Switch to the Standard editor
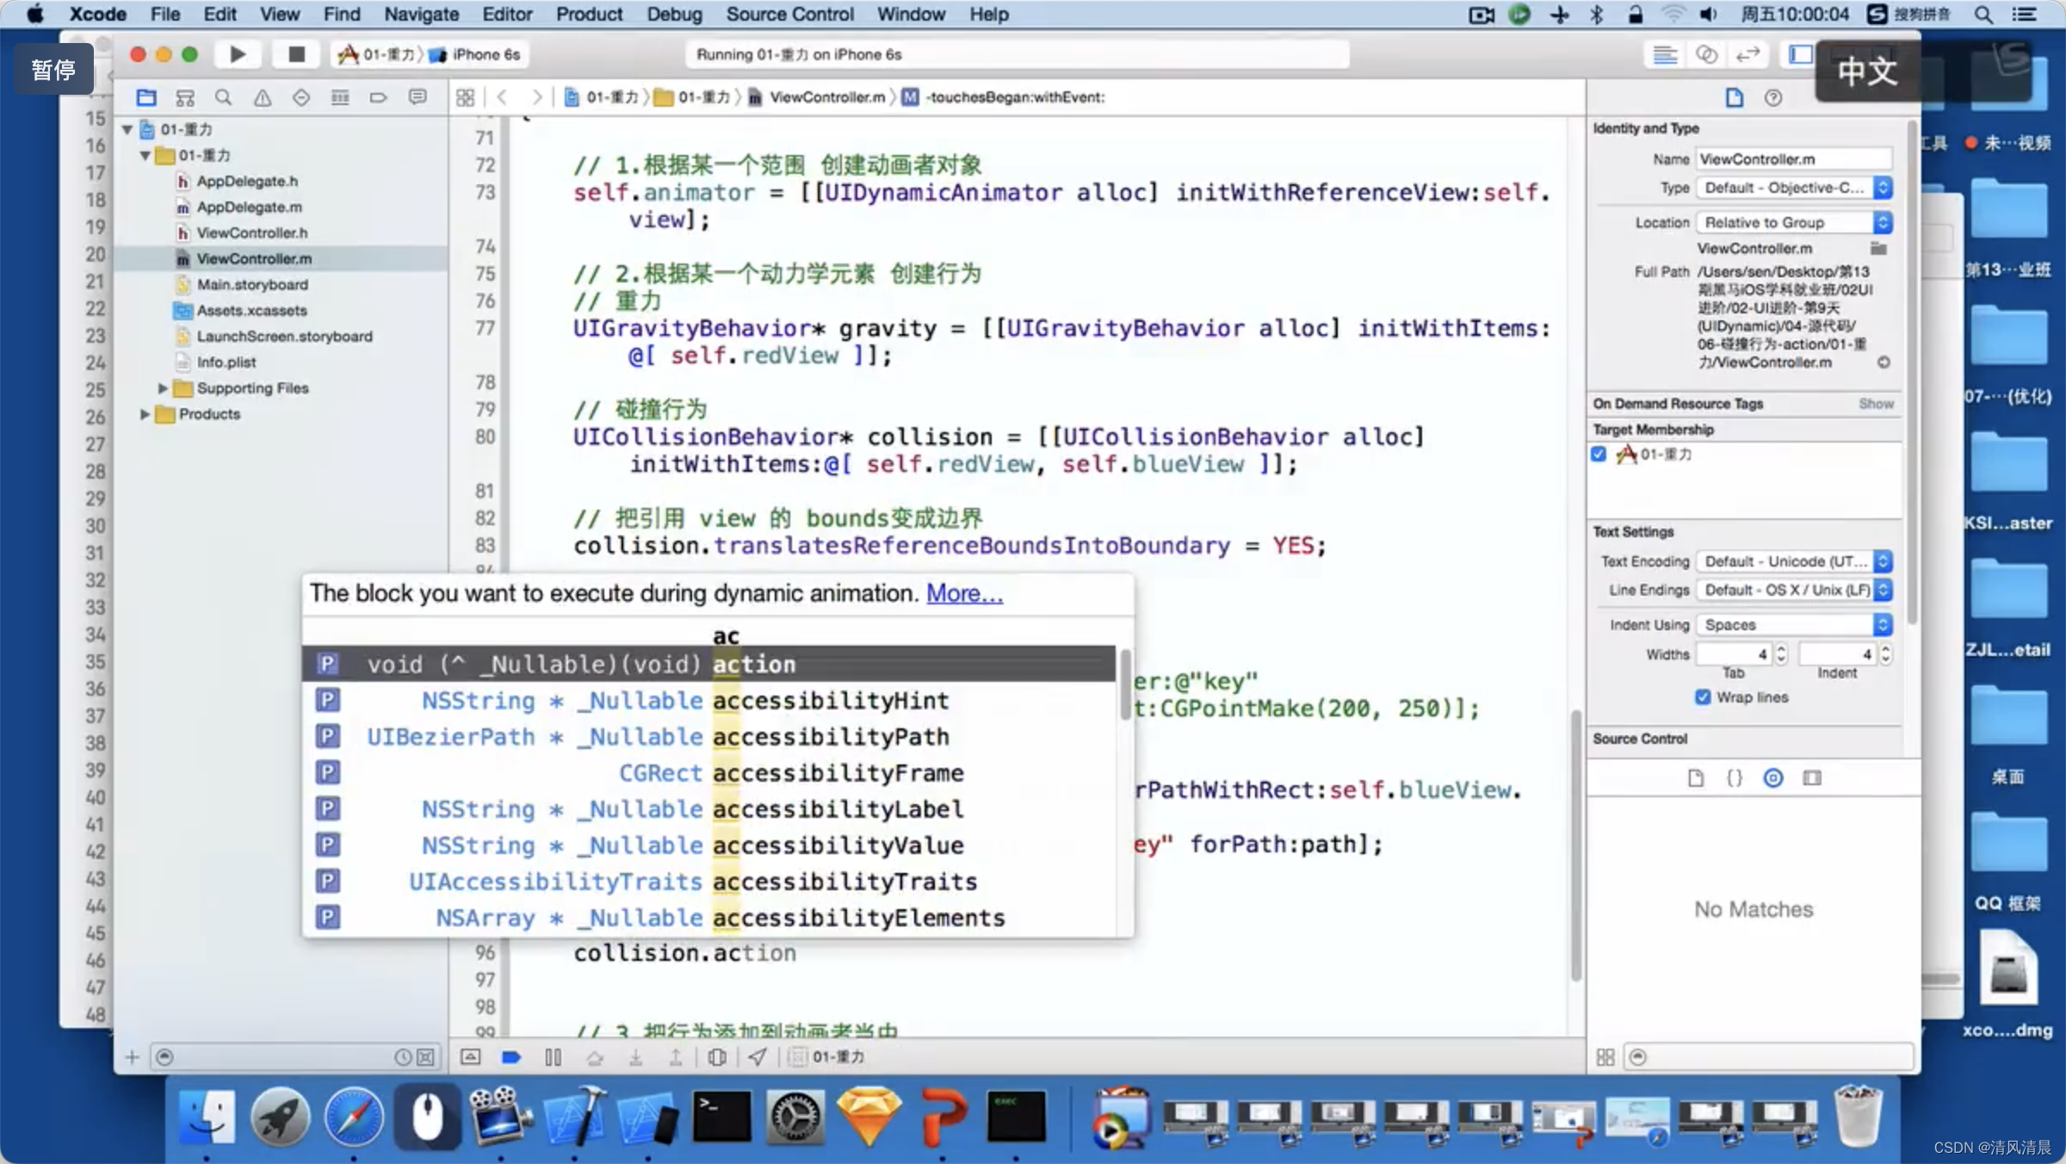Viewport: 2066px width, 1164px height. 1665,55
